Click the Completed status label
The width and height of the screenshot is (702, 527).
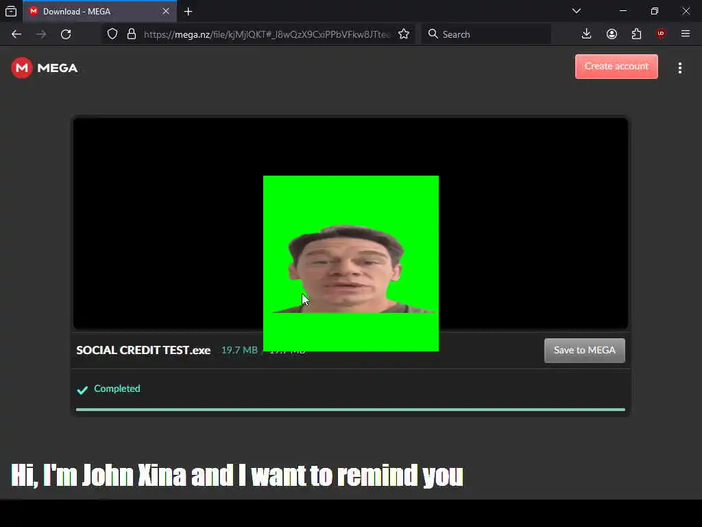pyautogui.click(x=117, y=389)
